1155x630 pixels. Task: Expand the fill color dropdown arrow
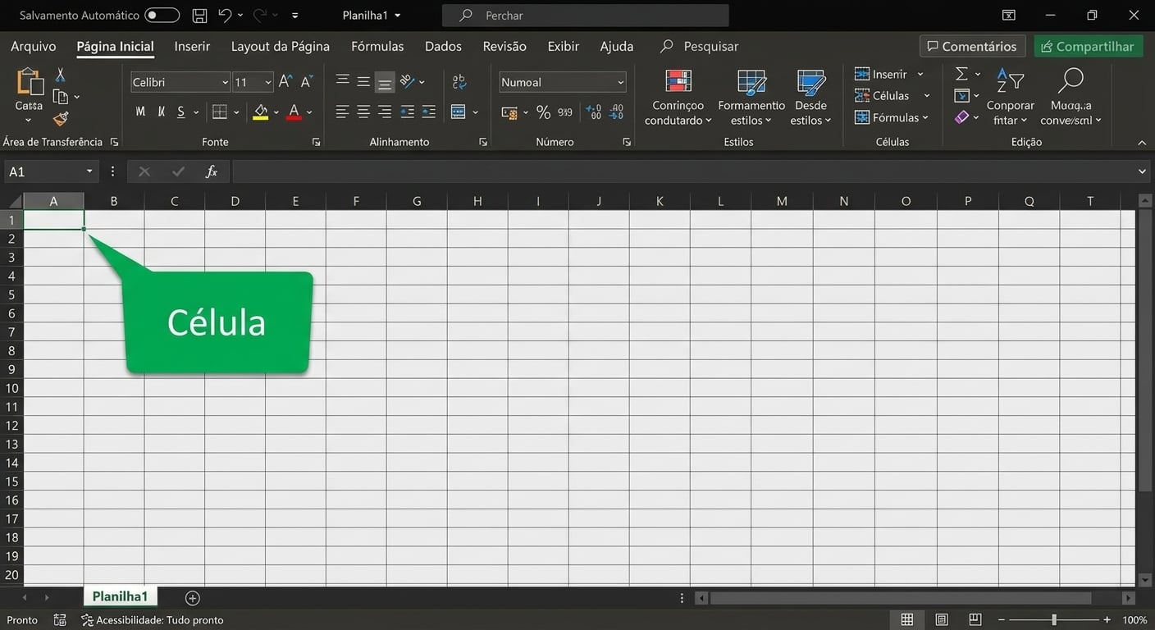276,112
